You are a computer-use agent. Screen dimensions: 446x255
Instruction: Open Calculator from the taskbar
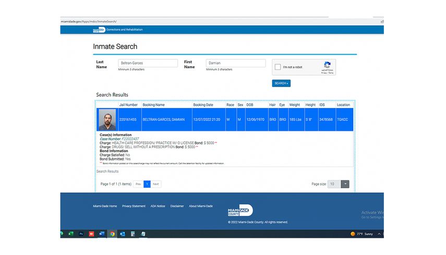pos(132,234)
